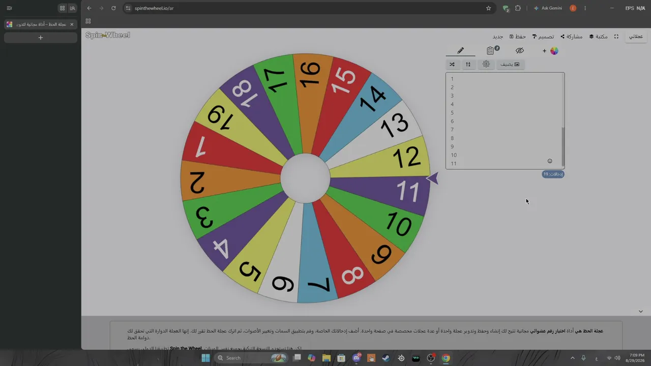Open the browser extensions puzzle icon
651x366 pixels.
click(518, 8)
